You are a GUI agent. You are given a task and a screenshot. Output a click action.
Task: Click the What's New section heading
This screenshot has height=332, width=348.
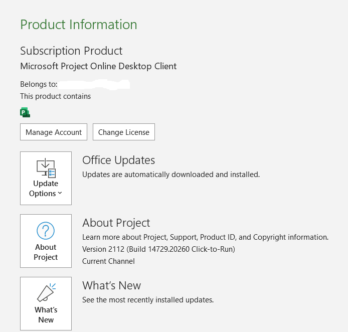[x=111, y=285]
